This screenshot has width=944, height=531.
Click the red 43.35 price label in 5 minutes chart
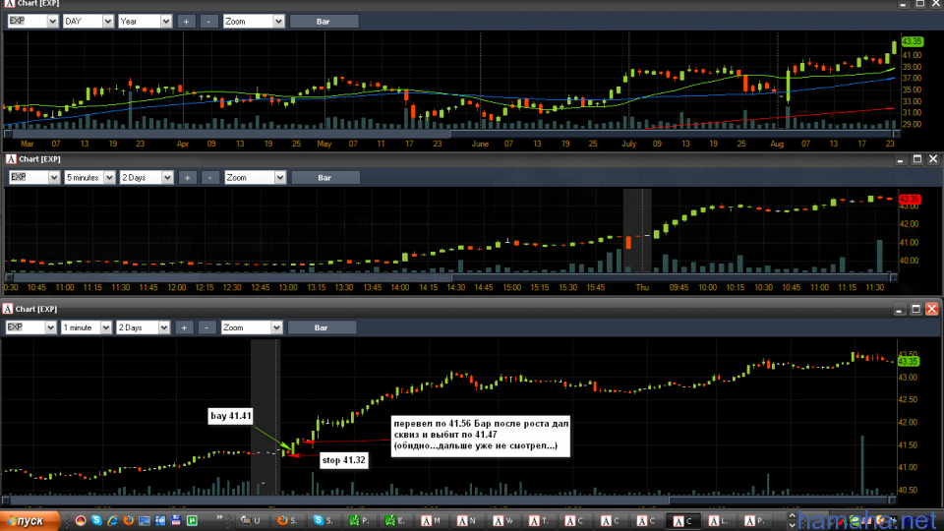click(x=909, y=199)
